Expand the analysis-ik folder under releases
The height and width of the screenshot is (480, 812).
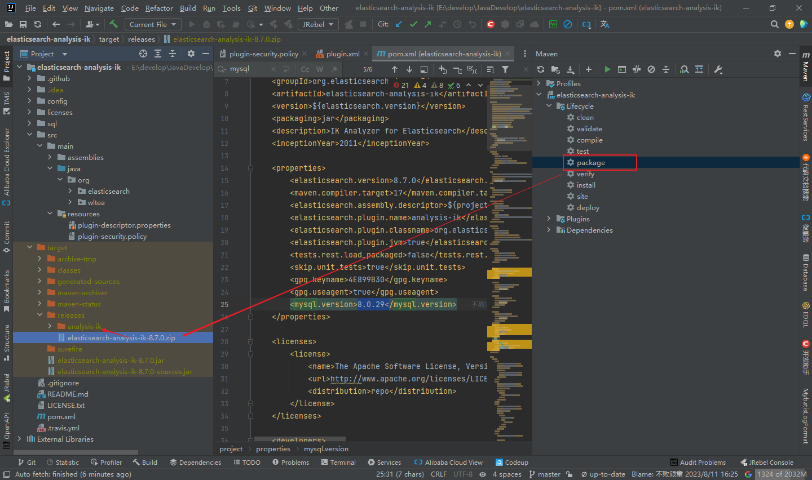pos(50,326)
